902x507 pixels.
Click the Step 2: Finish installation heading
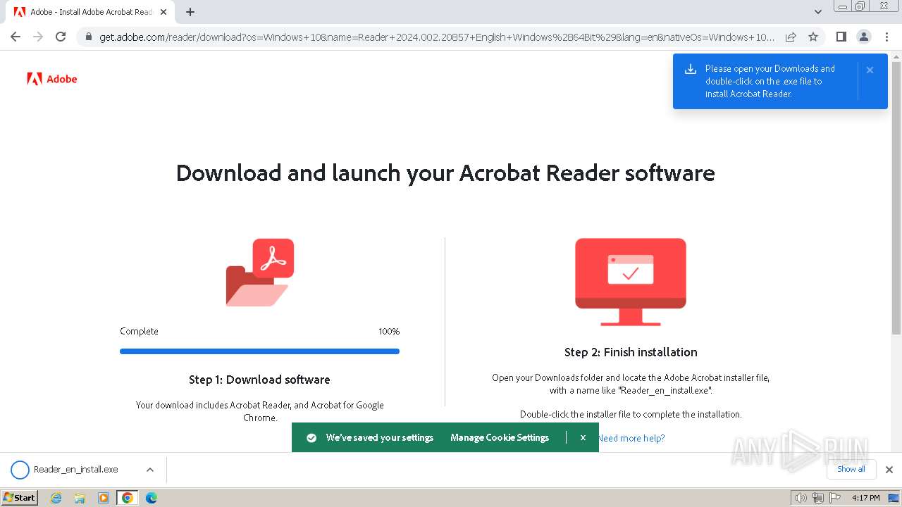[x=631, y=352]
